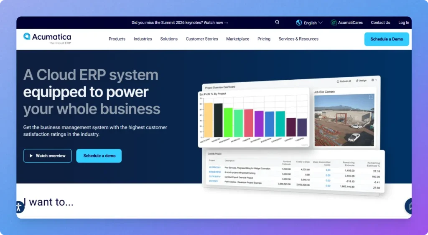Viewport: 428px width, 235px height.
Task: Open the English language dropdown
Action: (309, 23)
